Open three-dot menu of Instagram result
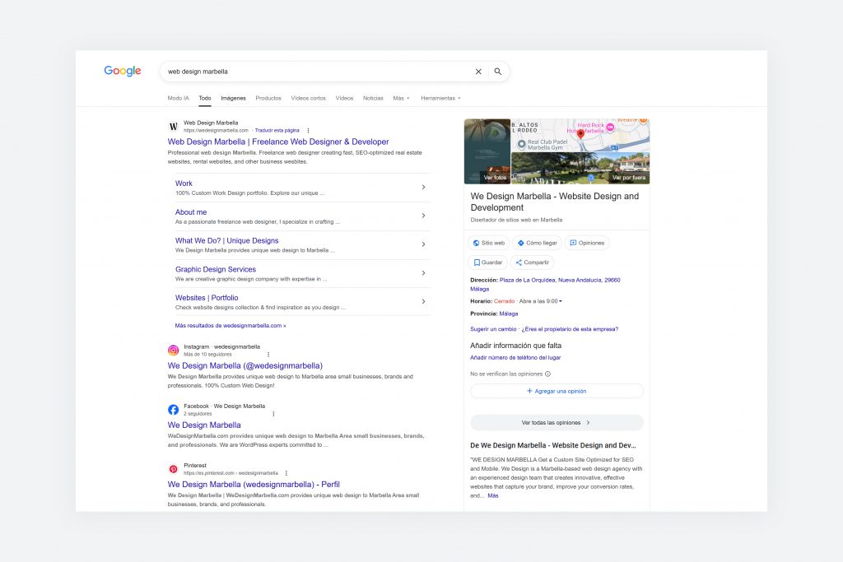The image size is (843, 562). [268, 355]
